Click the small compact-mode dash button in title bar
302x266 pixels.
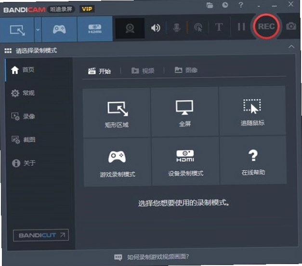(259, 6)
